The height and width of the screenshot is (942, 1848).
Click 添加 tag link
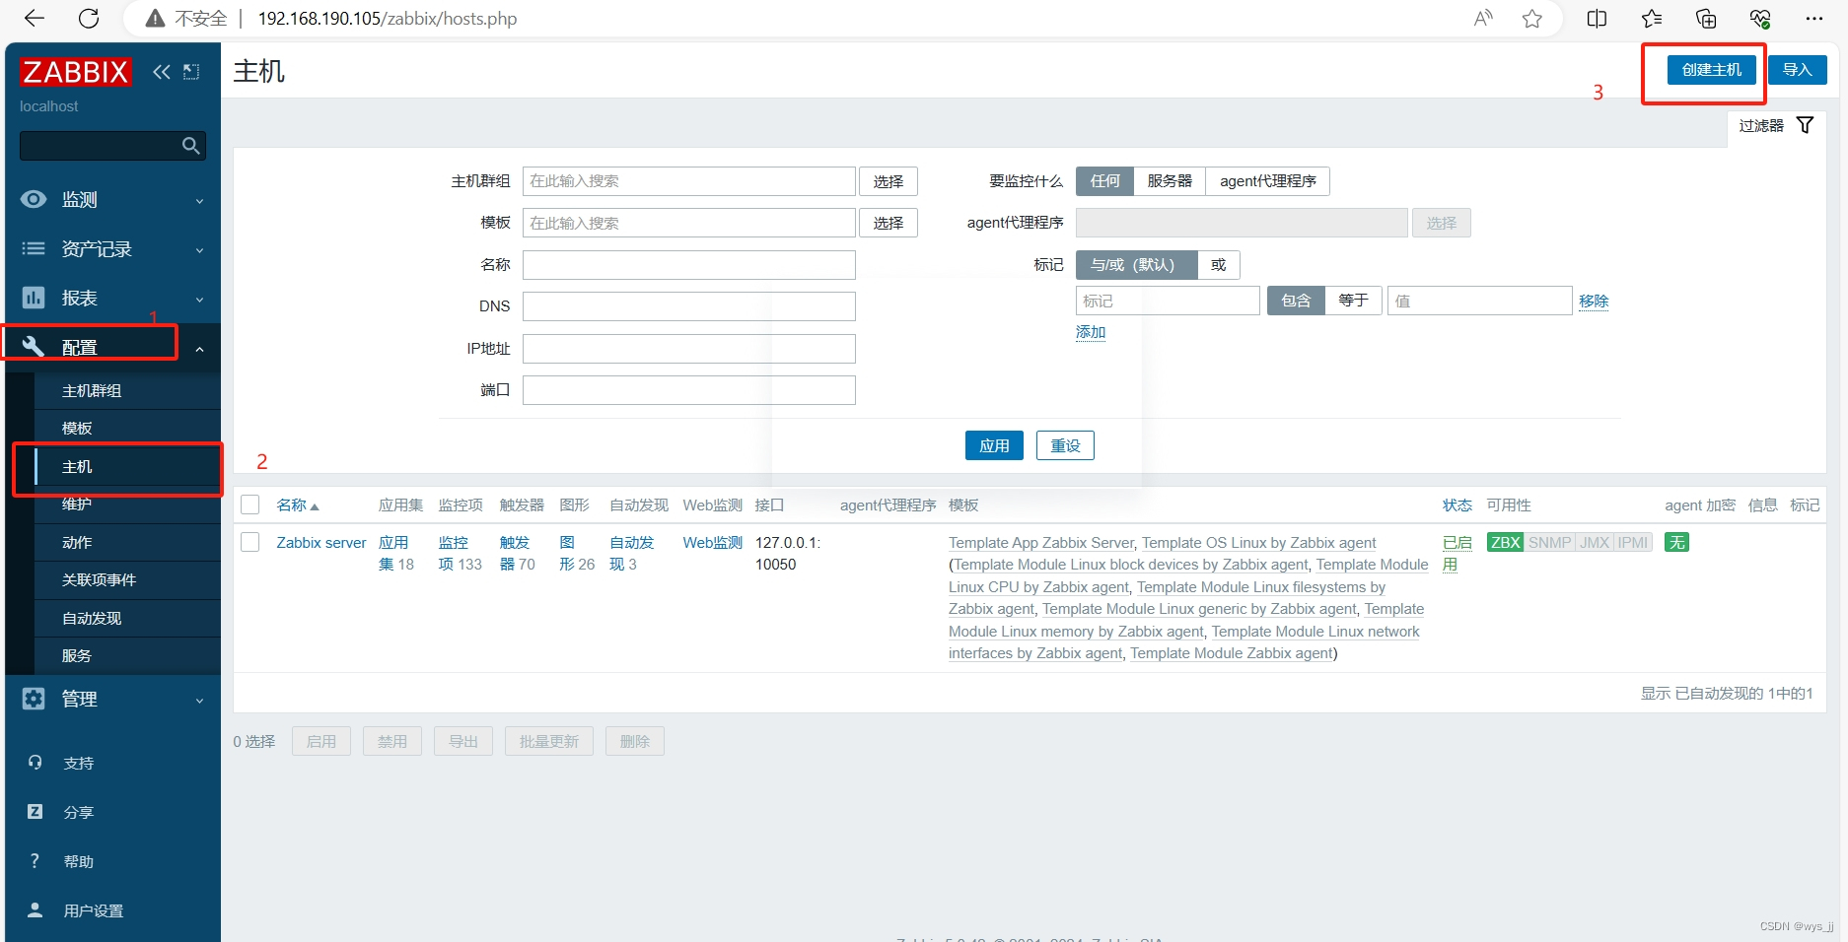[x=1091, y=333]
